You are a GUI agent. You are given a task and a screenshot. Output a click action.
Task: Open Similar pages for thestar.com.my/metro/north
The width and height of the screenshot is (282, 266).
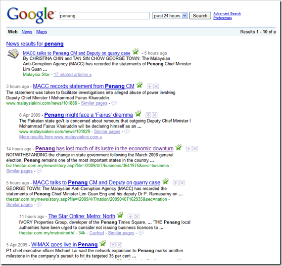(x=121, y=233)
